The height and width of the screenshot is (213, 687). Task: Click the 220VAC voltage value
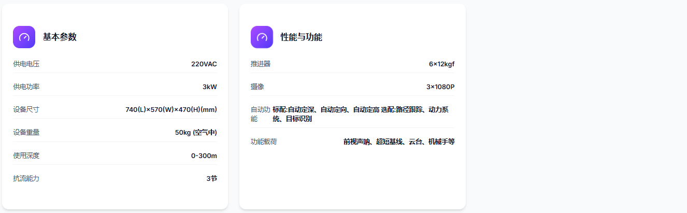[204, 64]
